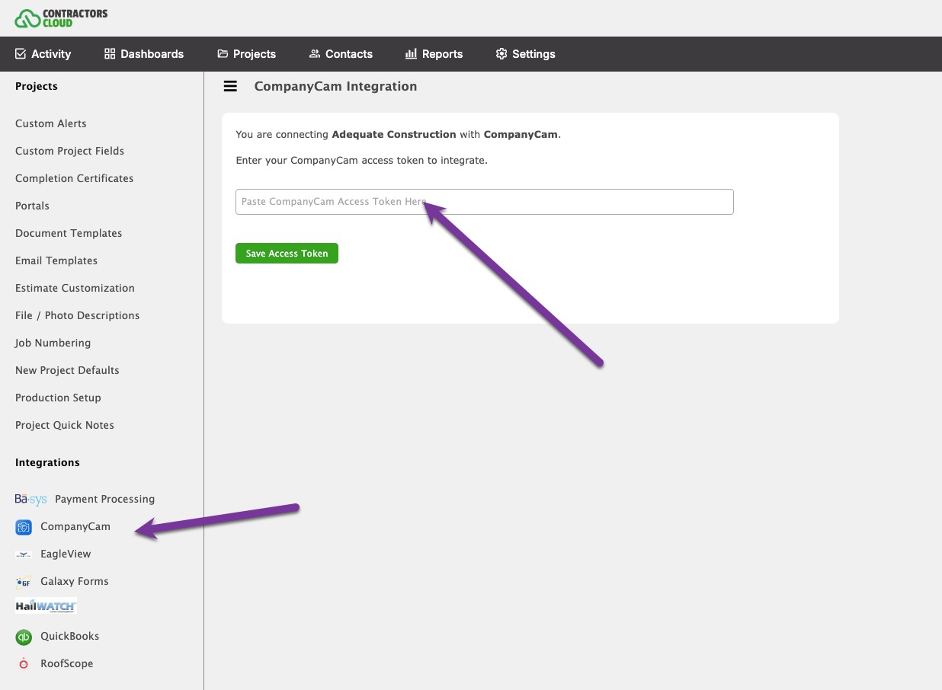This screenshot has width=942, height=690.
Task: Open the Contacts menu
Action: pyautogui.click(x=341, y=54)
